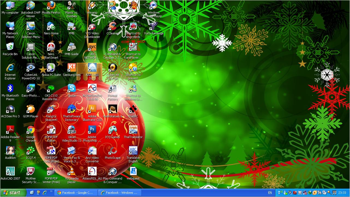350x197 pixels.
Task: Open Mozilla Firefox desktop shortcut
Action: 51,8
